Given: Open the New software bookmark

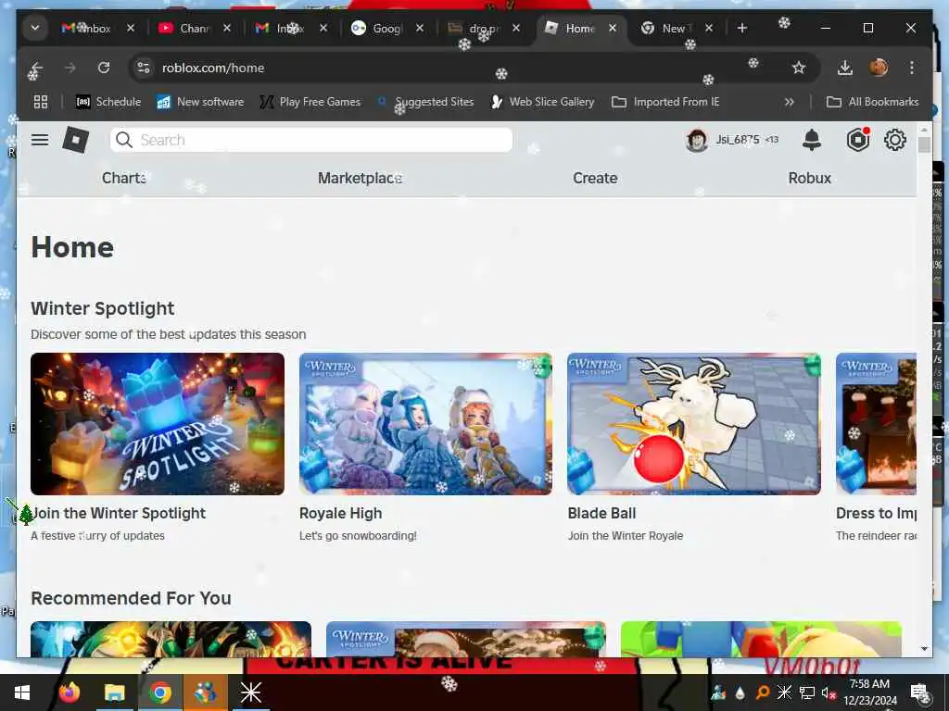Looking at the screenshot, I should coord(200,102).
